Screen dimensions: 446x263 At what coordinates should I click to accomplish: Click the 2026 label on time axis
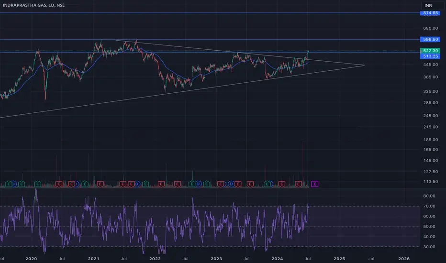pos(404,259)
